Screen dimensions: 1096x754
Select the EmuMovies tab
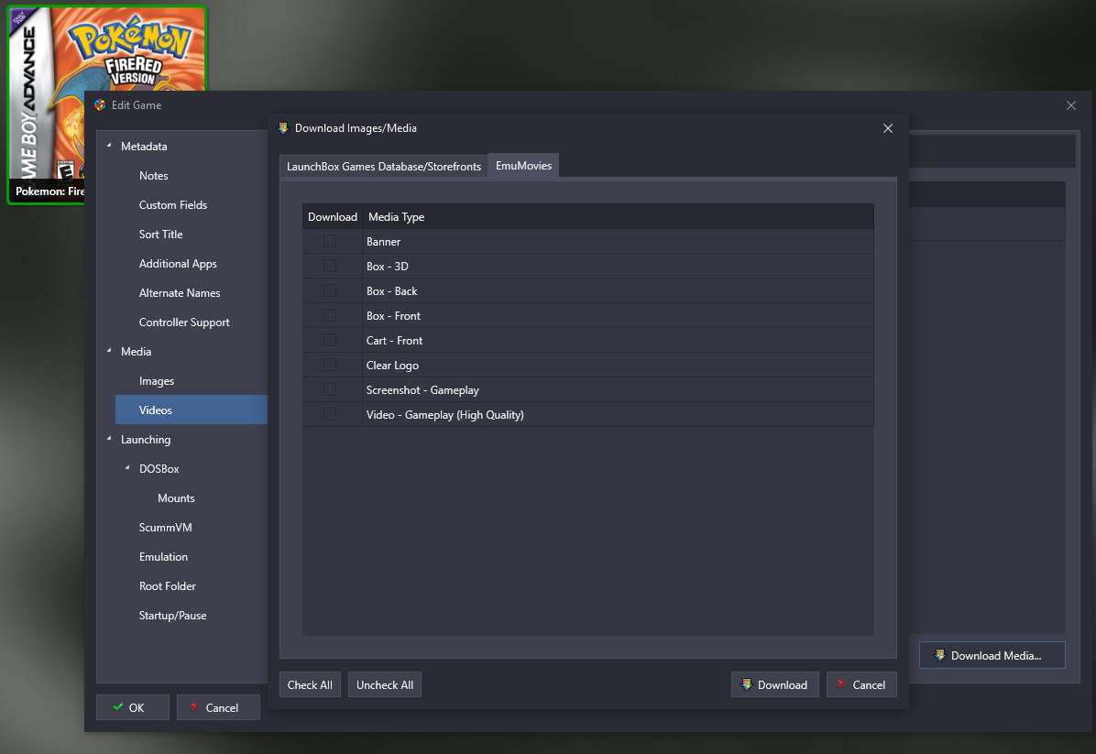pos(523,166)
